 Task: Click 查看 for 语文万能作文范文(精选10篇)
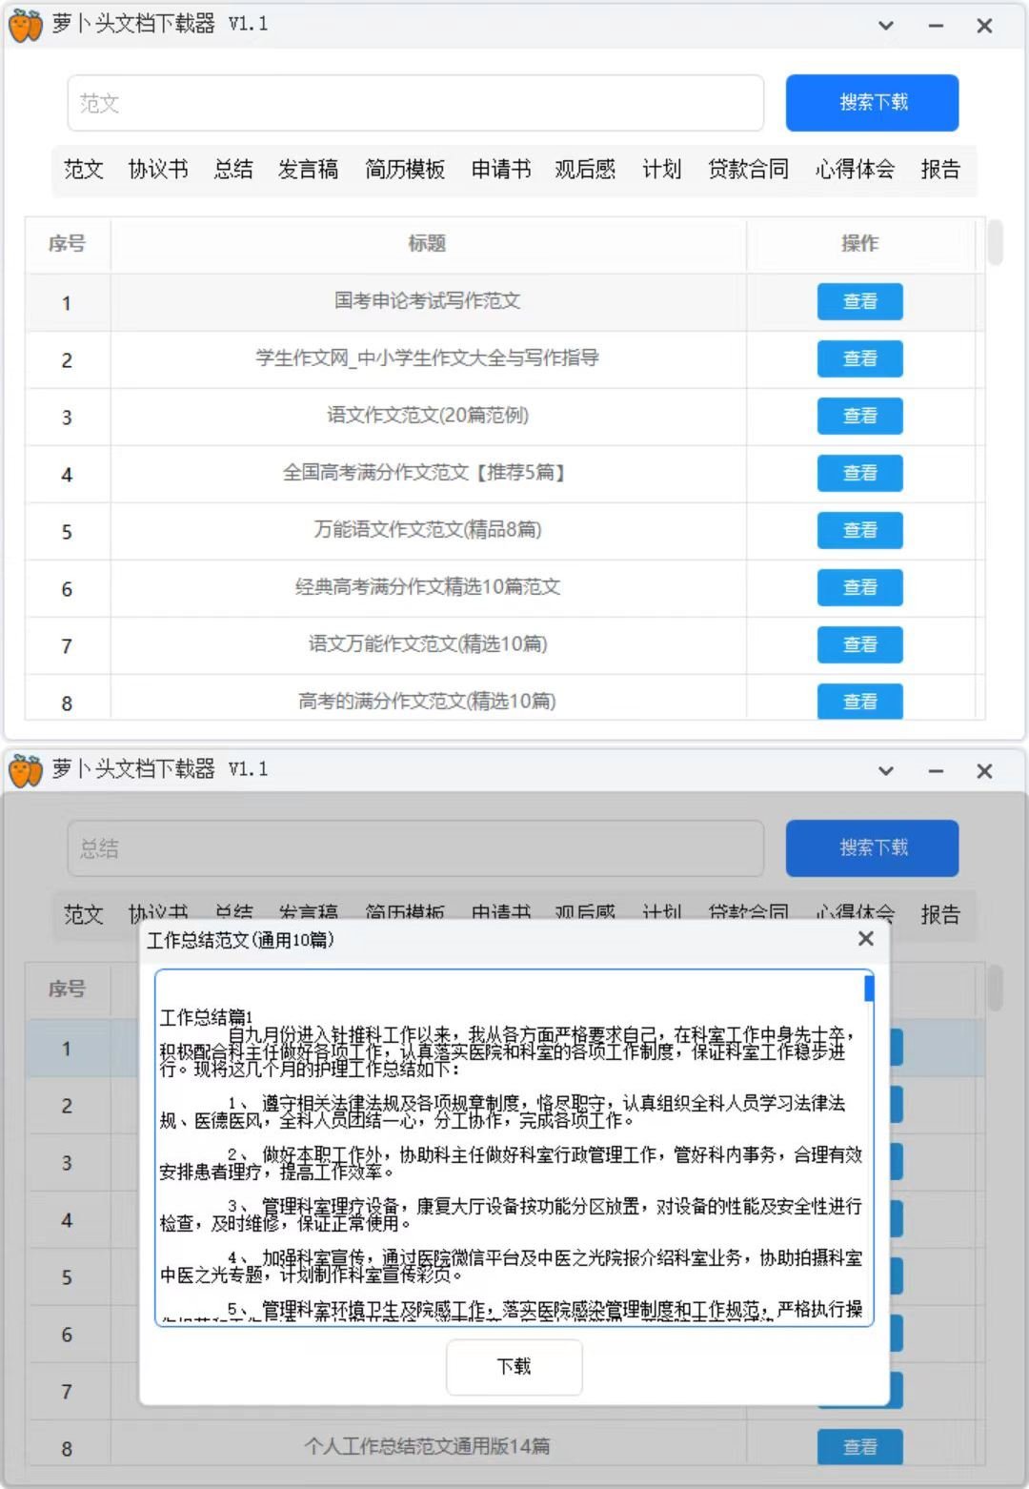pyautogui.click(x=859, y=644)
